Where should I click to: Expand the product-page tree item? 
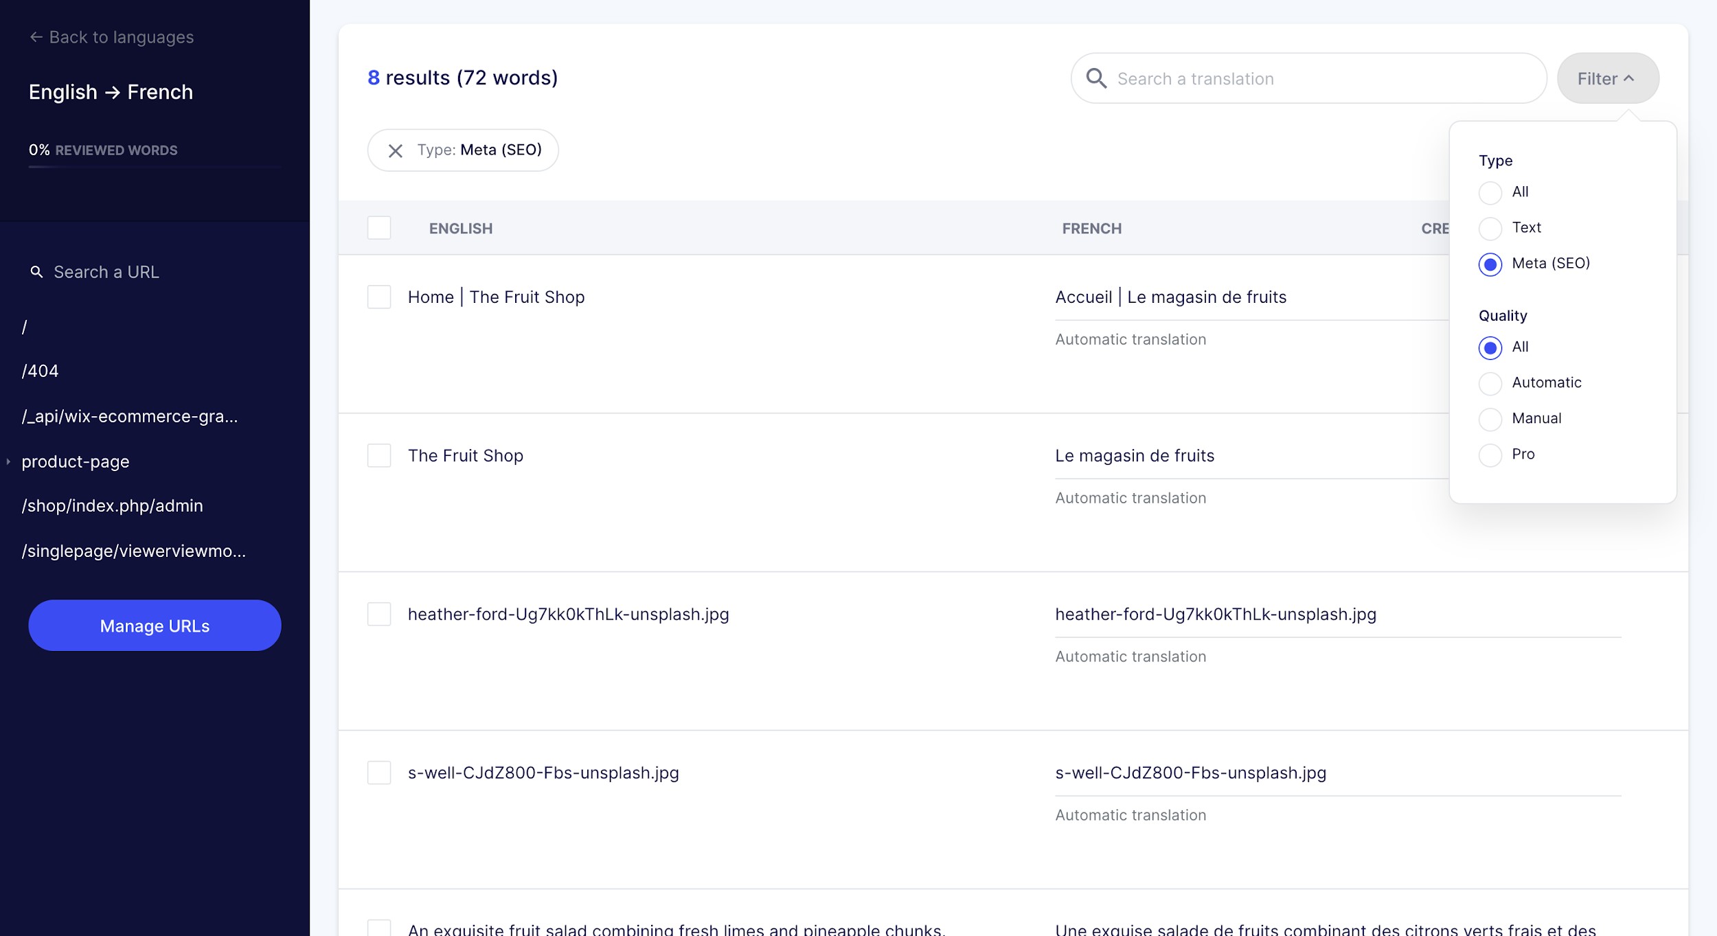click(x=8, y=461)
